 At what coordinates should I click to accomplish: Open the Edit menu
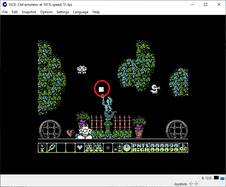coord(15,12)
